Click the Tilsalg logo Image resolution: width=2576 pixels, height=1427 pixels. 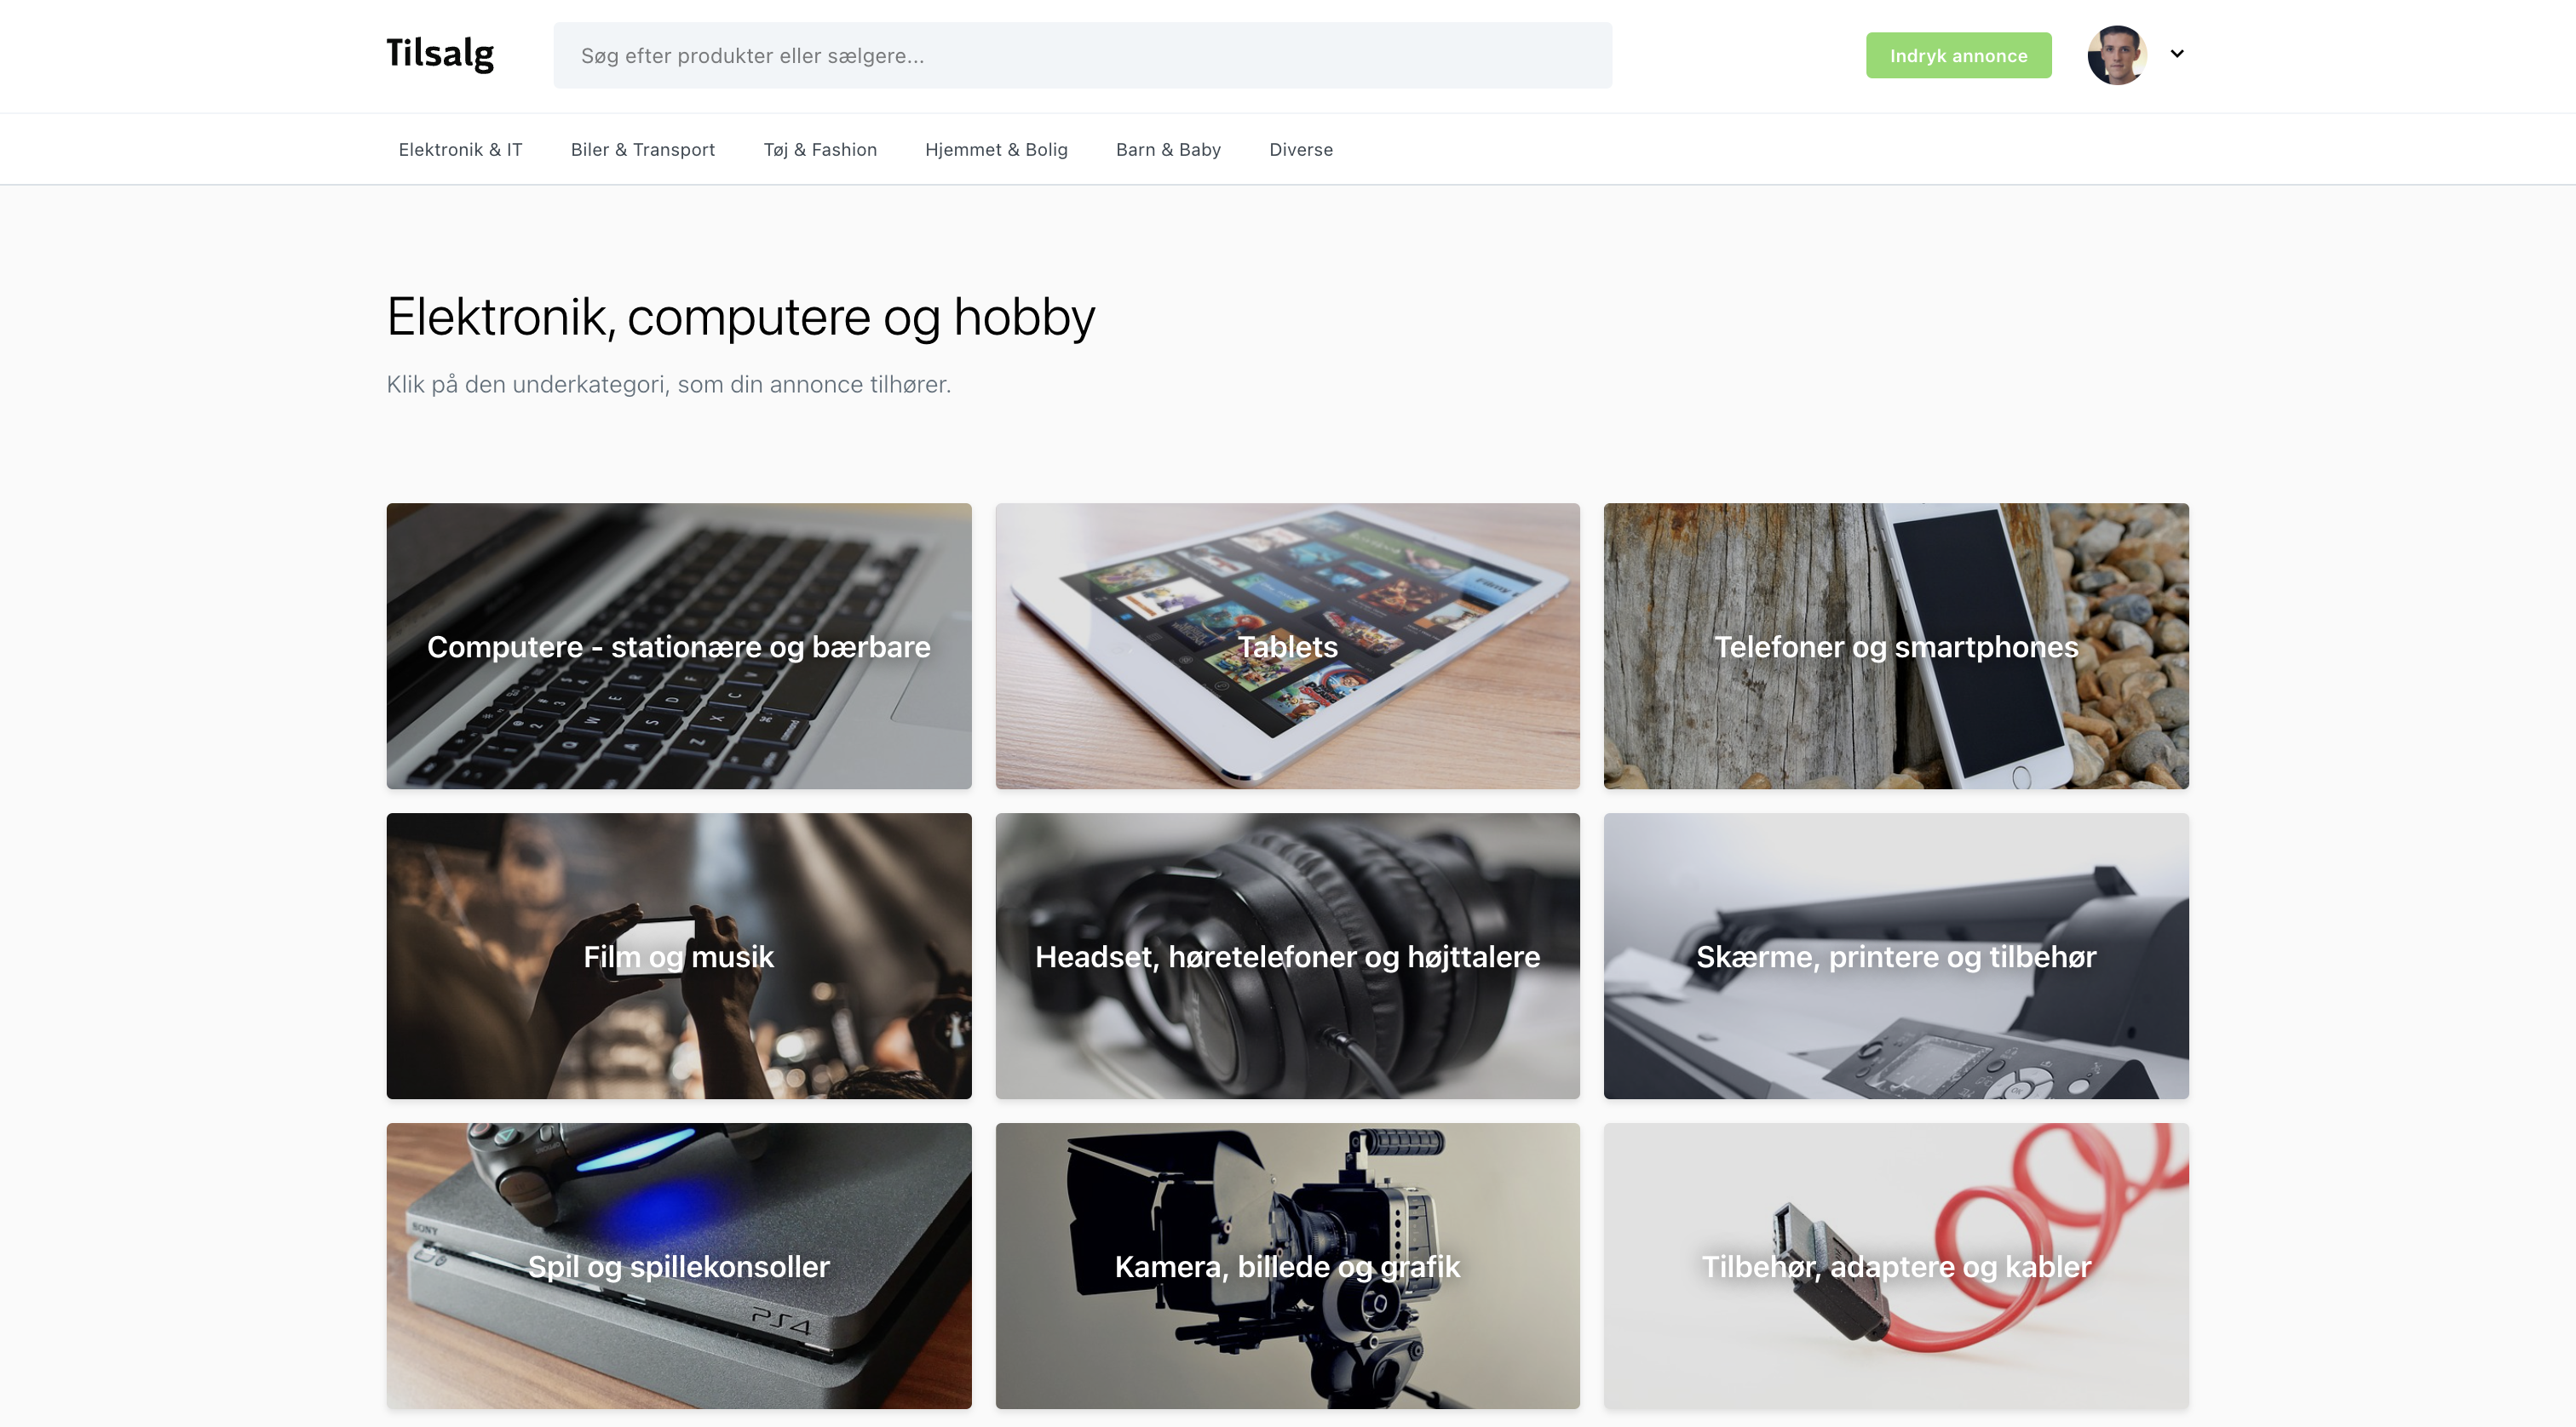tap(440, 54)
